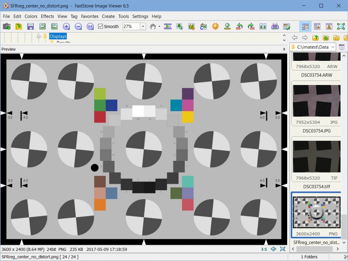Click the Save button in the toolbar
The height and width of the screenshot is (261, 348).
click(x=31, y=27)
